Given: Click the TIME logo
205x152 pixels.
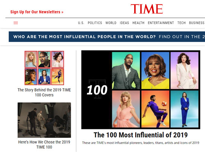Looking at the screenshot, I should coord(147,9).
